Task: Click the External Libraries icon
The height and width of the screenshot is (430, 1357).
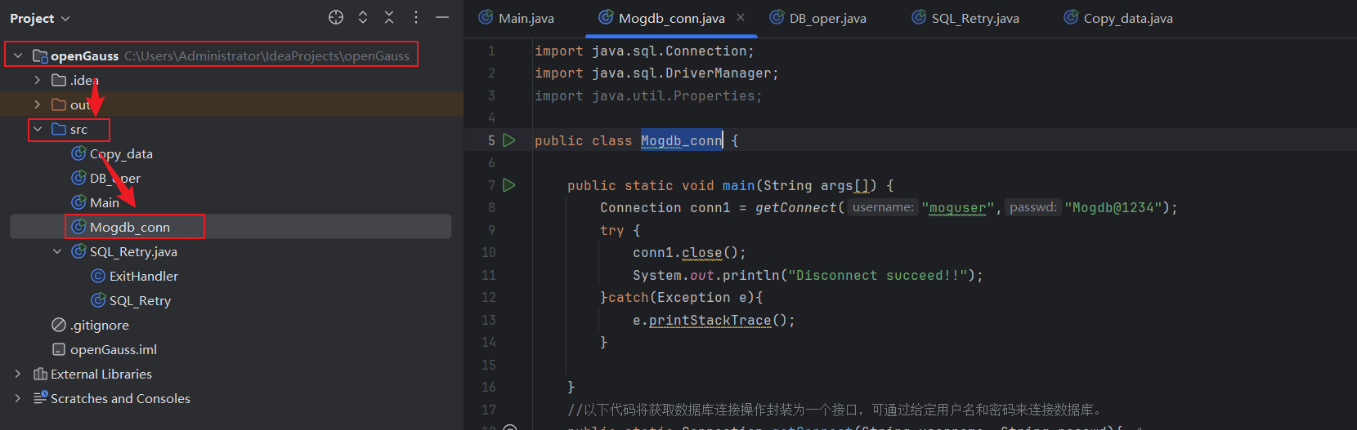Action: (x=40, y=374)
